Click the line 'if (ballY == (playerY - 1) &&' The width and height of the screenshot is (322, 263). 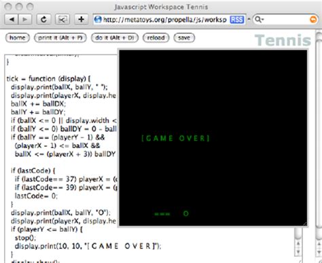[58, 137]
